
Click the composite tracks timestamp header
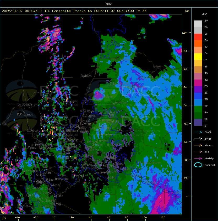[x=74, y=11]
